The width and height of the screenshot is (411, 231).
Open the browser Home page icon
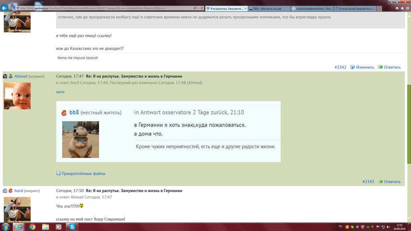click(x=397, y=8)
